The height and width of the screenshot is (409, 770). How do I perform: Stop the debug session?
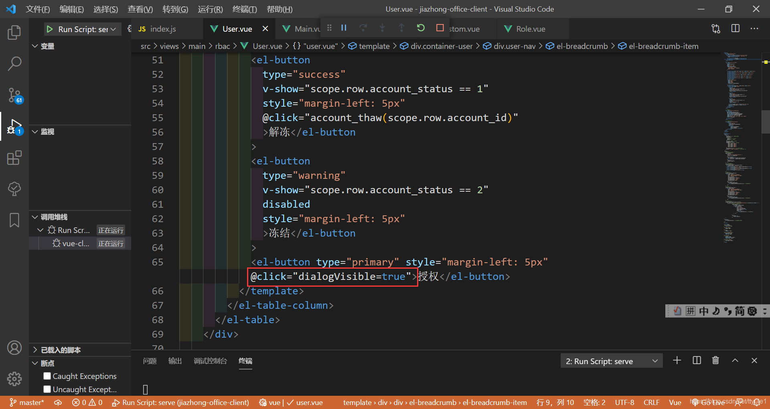click(x=440, y=28)
